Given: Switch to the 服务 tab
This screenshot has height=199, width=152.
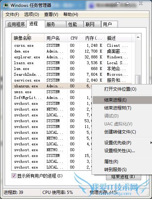Looking at the screenshot, I should coord(56,24).
